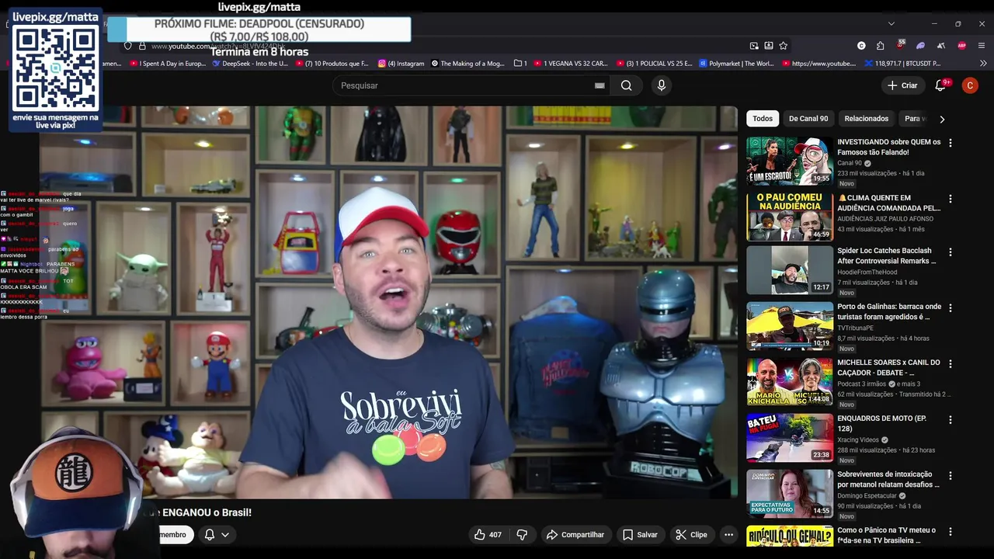
Task: Open circular C extension icon
Action: 861,46
